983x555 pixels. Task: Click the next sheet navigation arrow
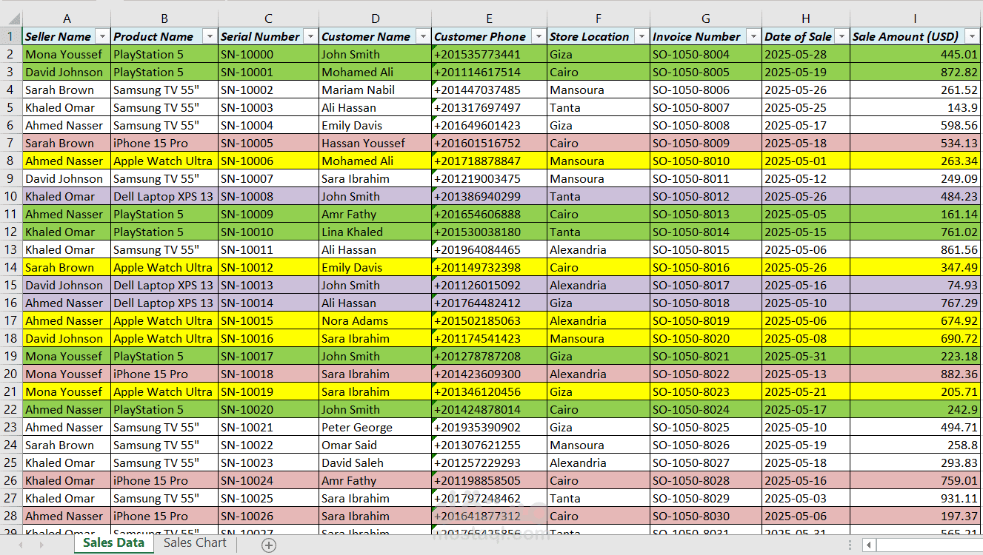point(41,545)
